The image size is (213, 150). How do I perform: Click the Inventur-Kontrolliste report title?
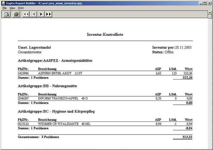tap(105, 35)
